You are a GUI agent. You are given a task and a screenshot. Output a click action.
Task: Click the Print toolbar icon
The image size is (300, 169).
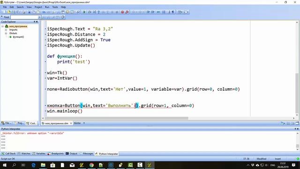[x=24, y=12]
